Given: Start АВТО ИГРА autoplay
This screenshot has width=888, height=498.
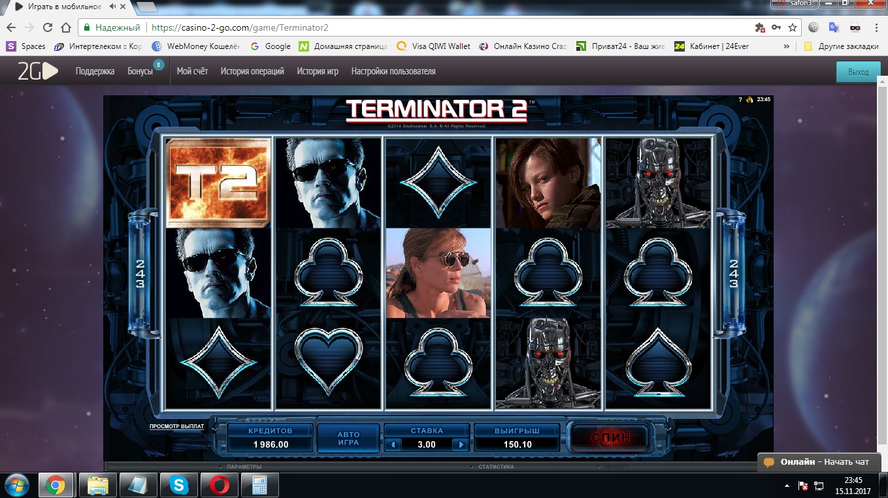Looking at the screenshot, I should coord(348,439).
